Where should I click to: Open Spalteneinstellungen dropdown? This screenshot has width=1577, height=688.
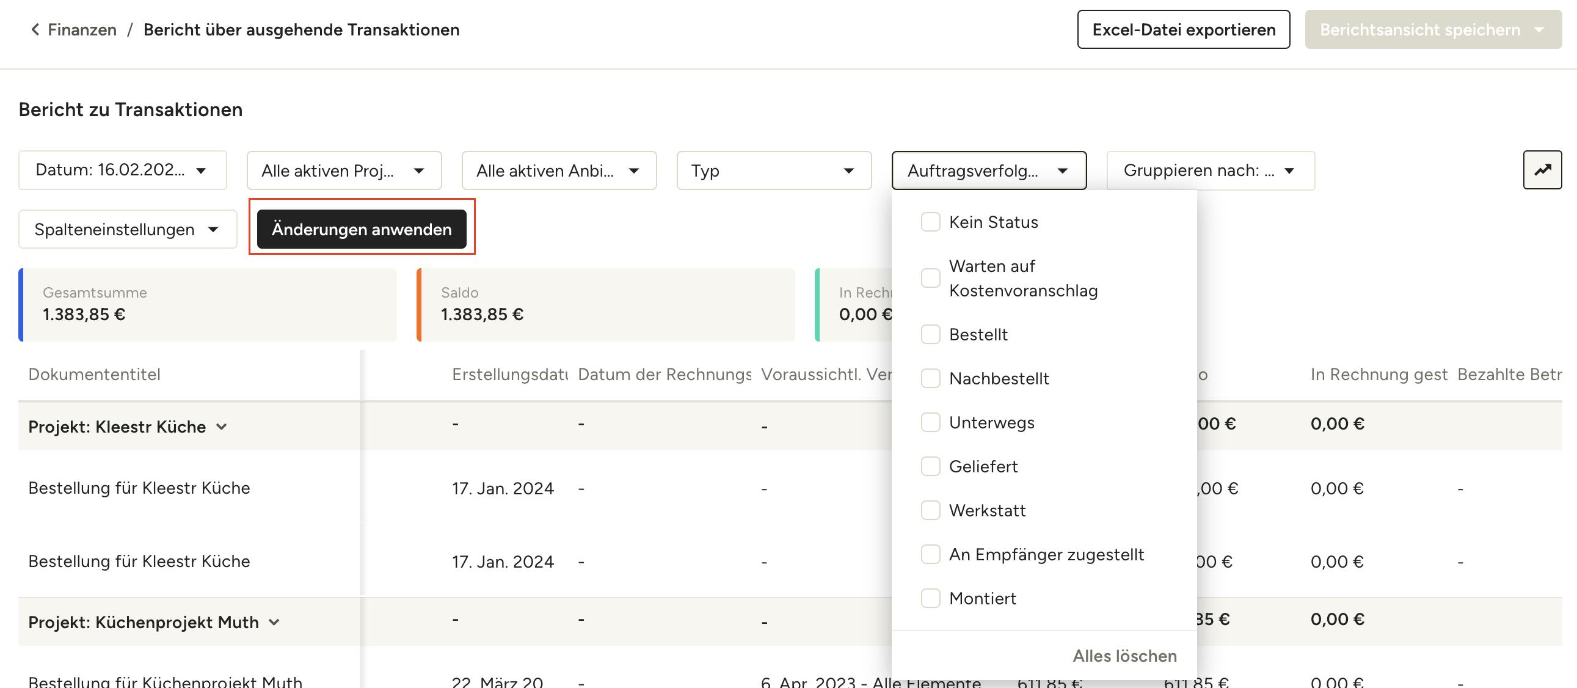pos(127,229)
